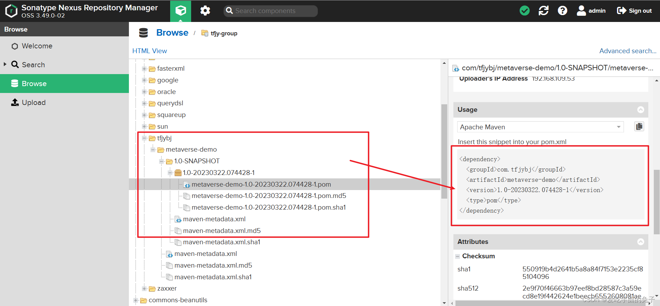This screenshot has height=306, width=660.
Task: Click the Search magnifier icon in sidebar
Action: tap(15, 64)
